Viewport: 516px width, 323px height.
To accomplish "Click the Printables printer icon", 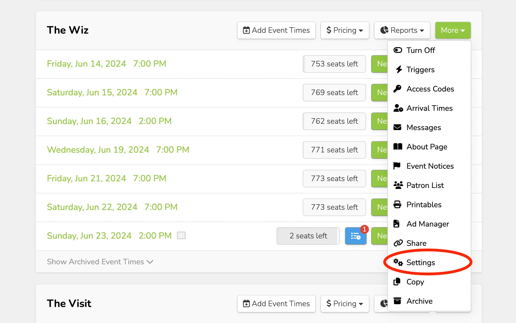I will tap(397, 204).
